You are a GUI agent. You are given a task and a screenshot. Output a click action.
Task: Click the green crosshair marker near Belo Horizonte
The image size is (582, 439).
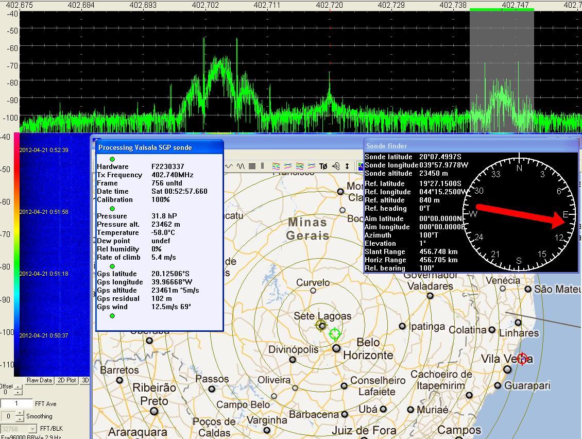click(335, 334)
